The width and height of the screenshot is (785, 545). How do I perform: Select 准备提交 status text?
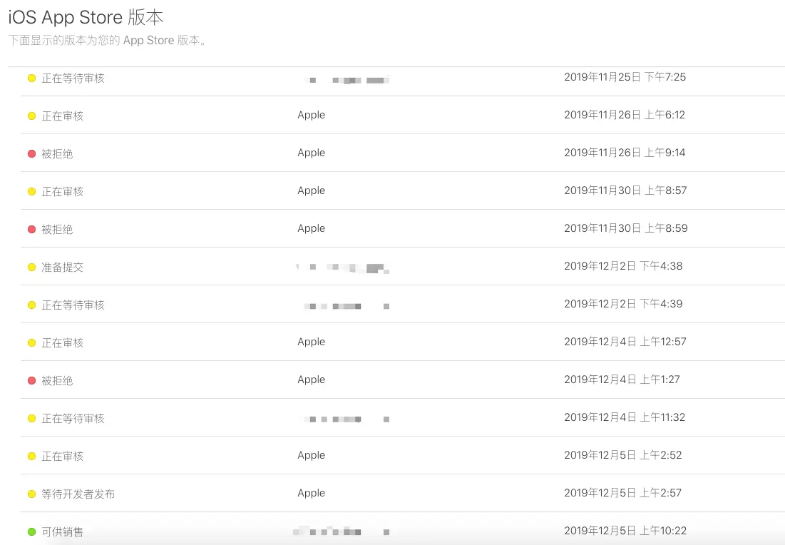62,267
